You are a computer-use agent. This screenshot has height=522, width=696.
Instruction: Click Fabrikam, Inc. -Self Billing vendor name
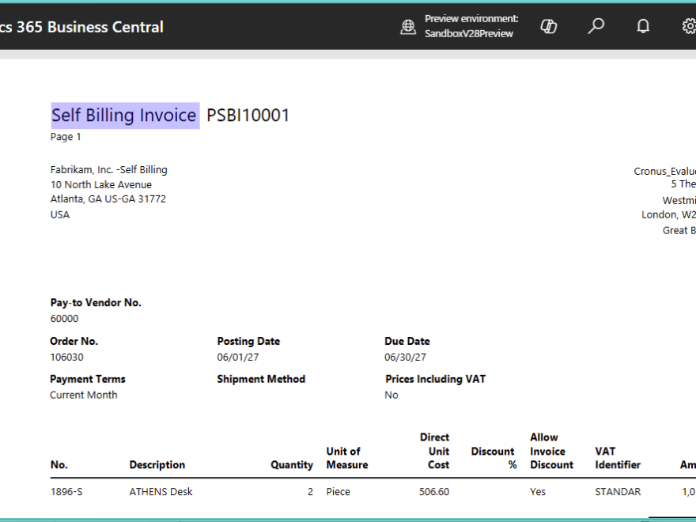click(108, 169)
